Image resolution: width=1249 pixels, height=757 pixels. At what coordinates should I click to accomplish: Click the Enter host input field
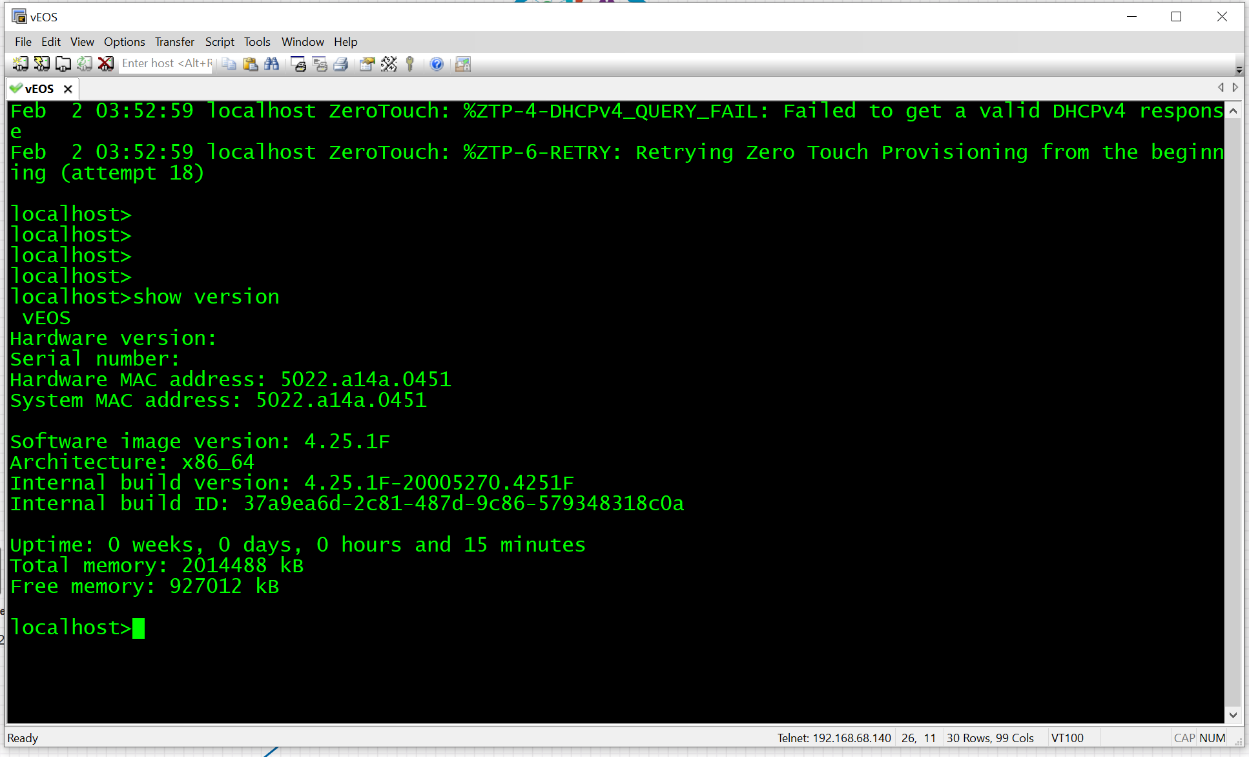pyautogui.click(x=166, y=63)
